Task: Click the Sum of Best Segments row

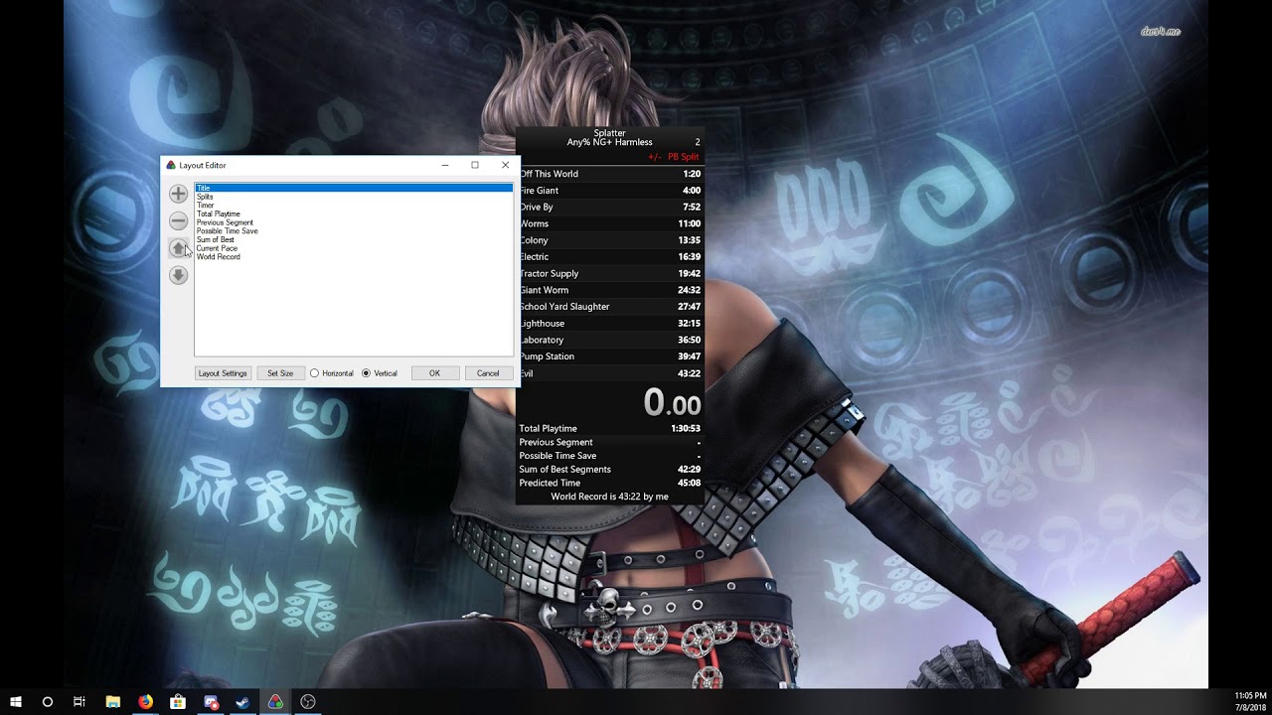Action: pyautogui.click(x=610, y=470)
